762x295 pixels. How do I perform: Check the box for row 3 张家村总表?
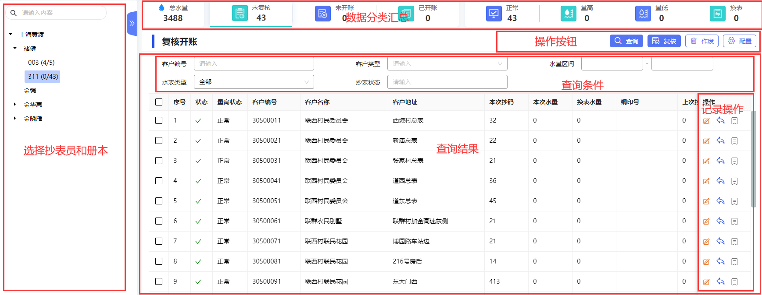click(x=159, y=161)
